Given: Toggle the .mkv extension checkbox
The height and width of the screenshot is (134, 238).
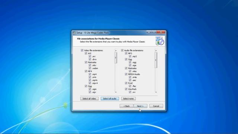Looking at the screenshot, I should coord(90,66).
